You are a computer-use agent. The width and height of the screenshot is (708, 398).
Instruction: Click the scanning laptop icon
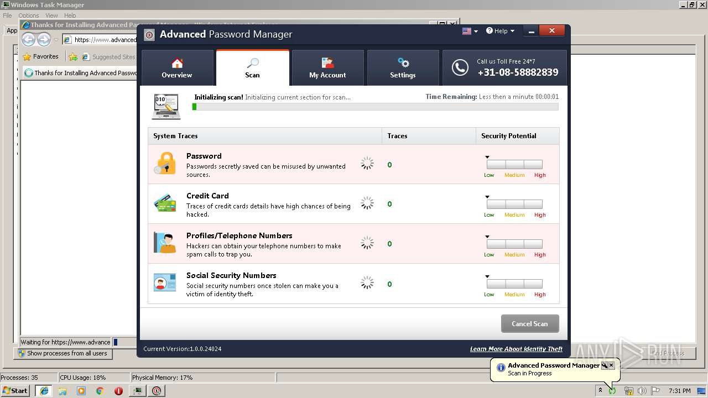click(x=166, y=106)
